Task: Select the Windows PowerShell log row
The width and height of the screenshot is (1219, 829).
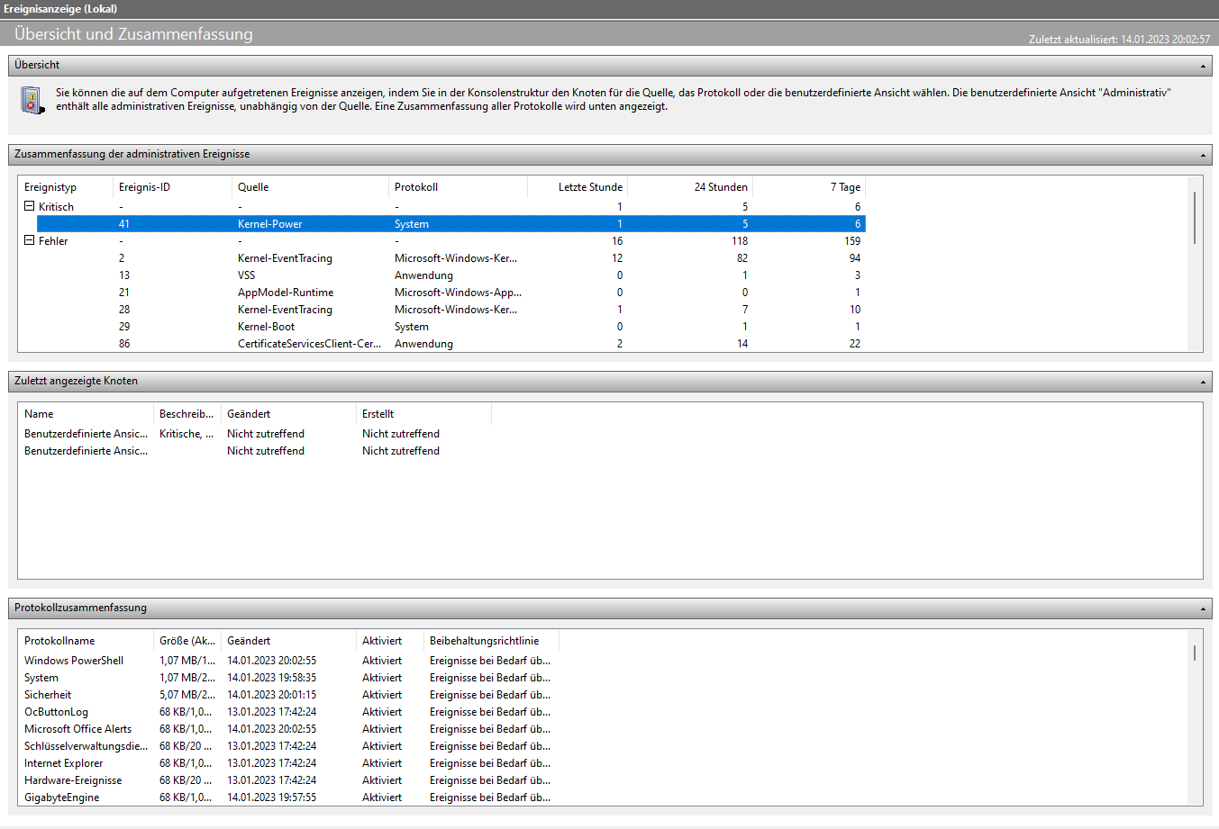Action: tap(289, 661)
